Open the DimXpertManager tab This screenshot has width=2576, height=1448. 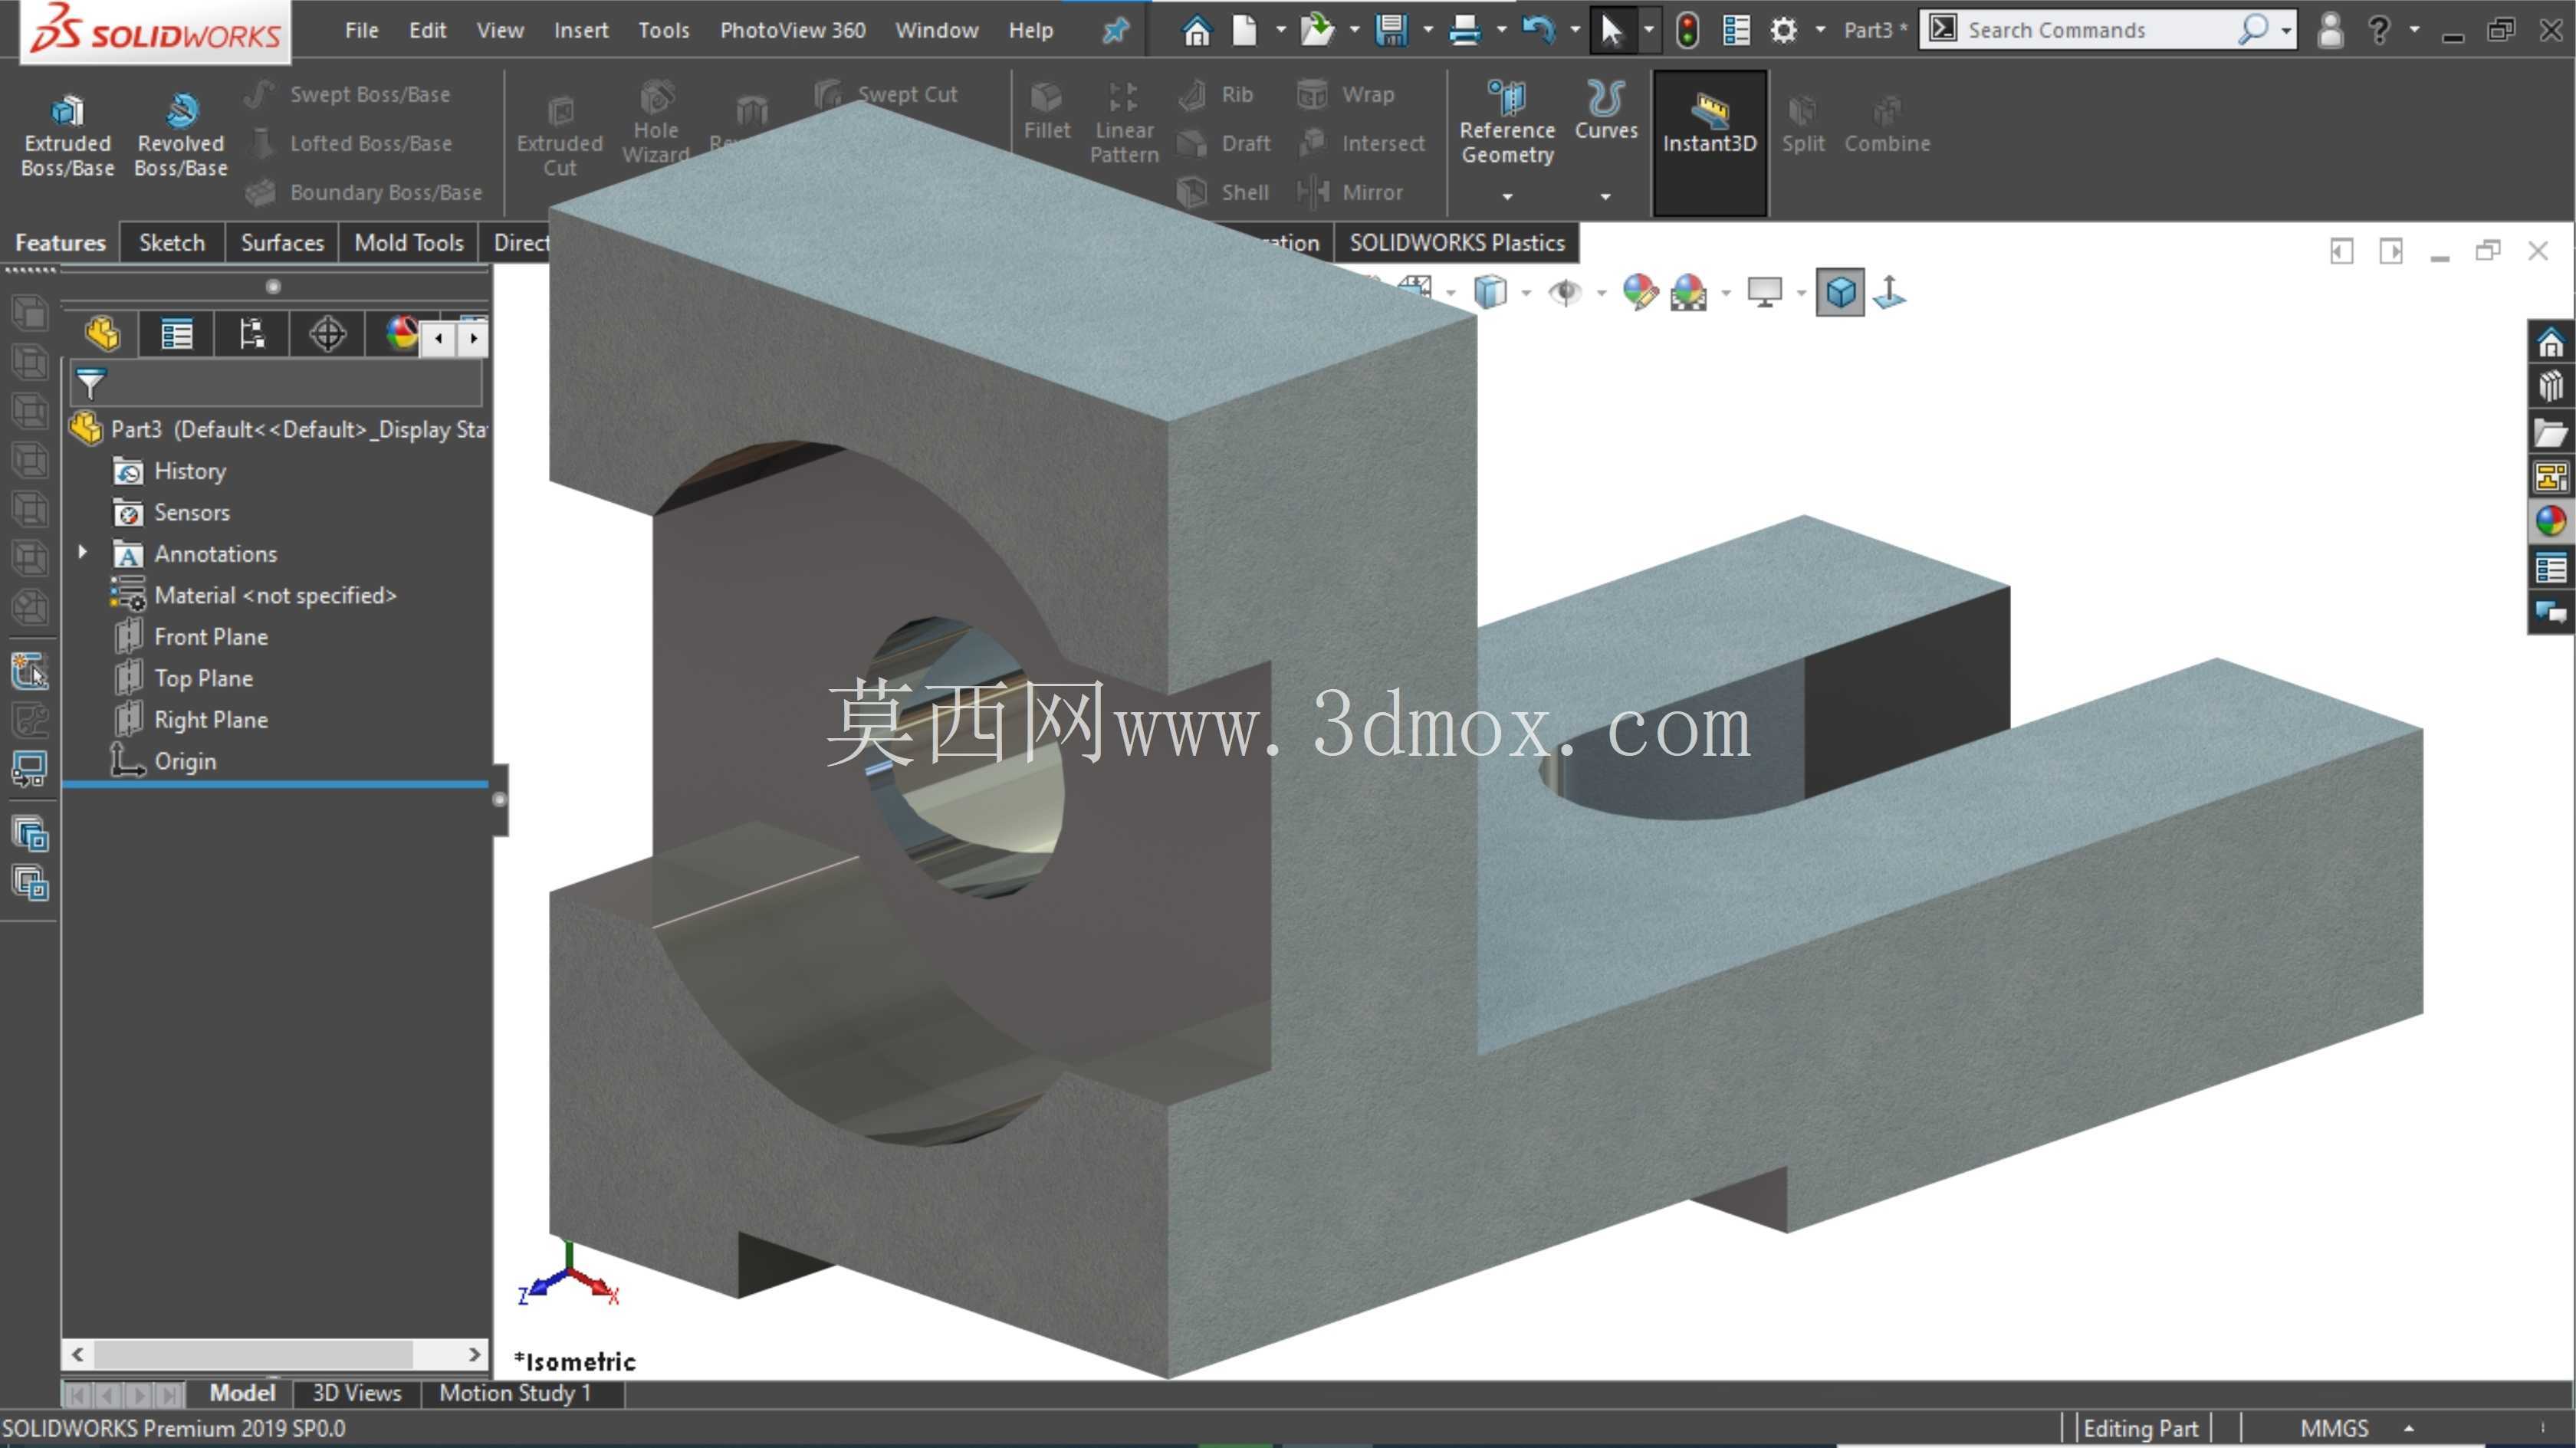coord(327,334)
